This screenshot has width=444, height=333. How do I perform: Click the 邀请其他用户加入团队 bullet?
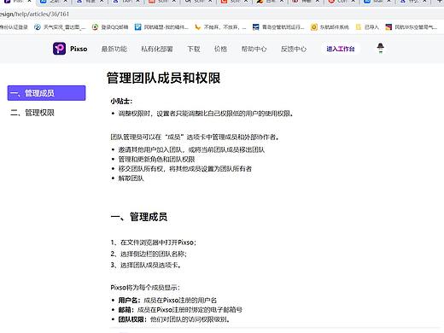click(x=191, y=149)
